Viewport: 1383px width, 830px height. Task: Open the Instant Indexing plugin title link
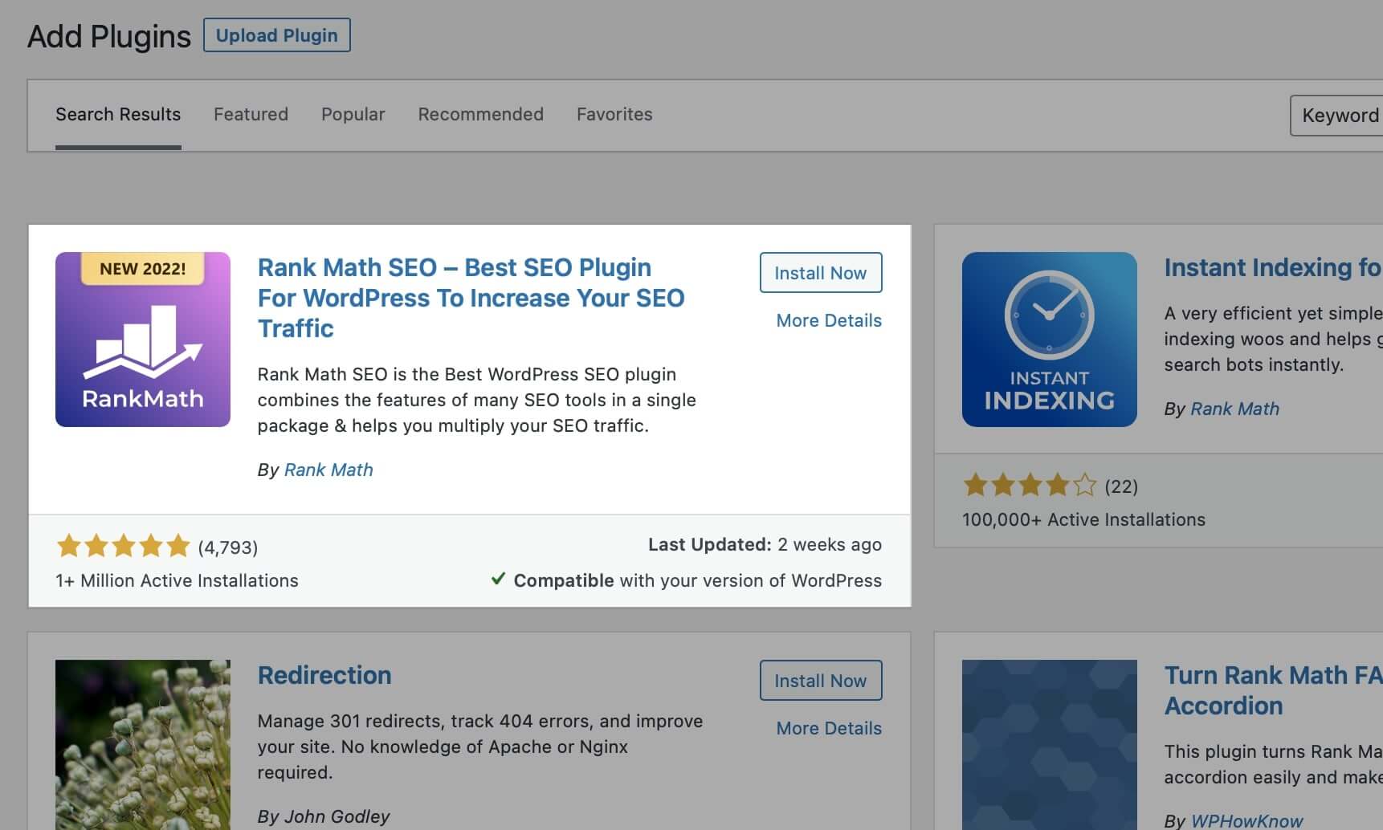pyautogui.click(x=1273, y=267)
